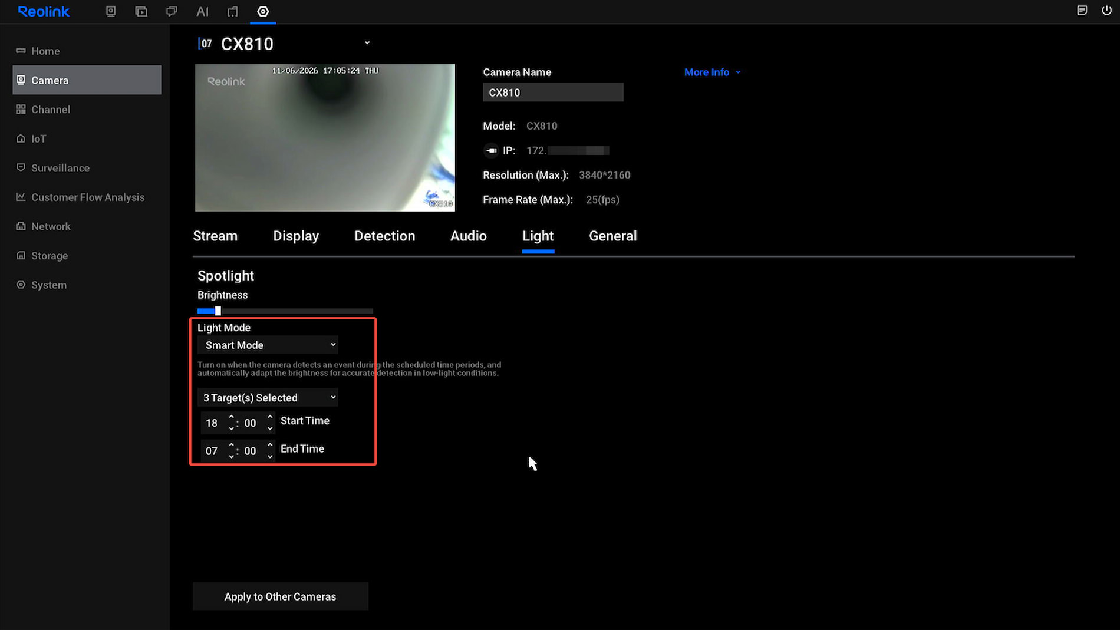This screenshot has width=1120, height=630.
Task: Open the notes/log icon at top right
Action: (x=1082, y=11)
